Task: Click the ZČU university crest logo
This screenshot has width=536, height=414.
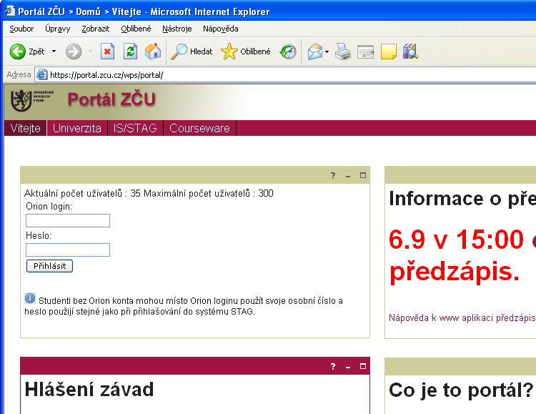Action: point(21,100)
